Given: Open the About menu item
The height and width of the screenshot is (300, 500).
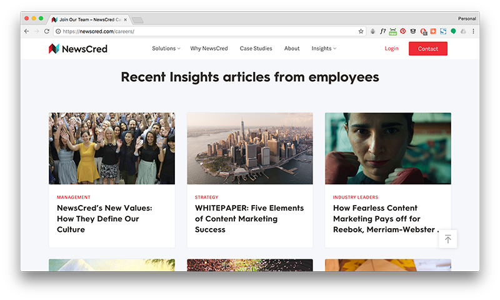Looking at the screenshot, I should coord(292,49).
